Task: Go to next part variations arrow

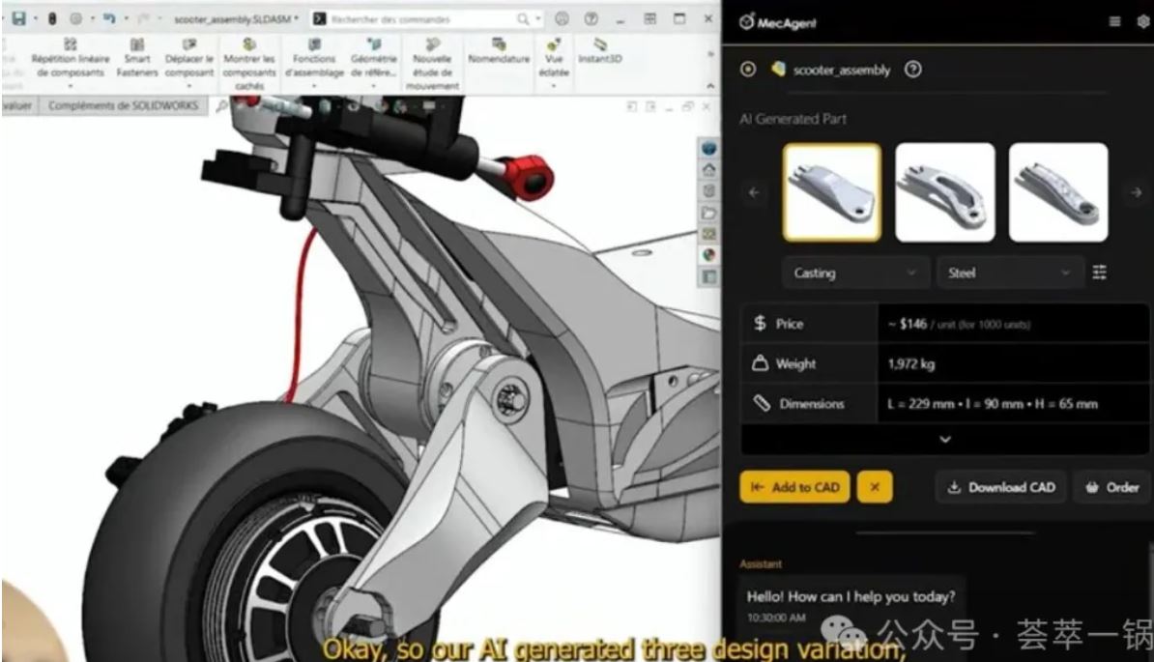Action: click(x=1137, y=192)
